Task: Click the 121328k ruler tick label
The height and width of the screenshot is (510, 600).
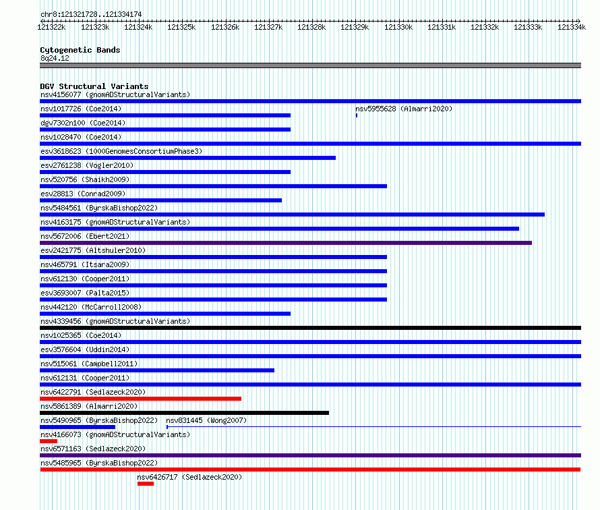Action: point(311,27)
